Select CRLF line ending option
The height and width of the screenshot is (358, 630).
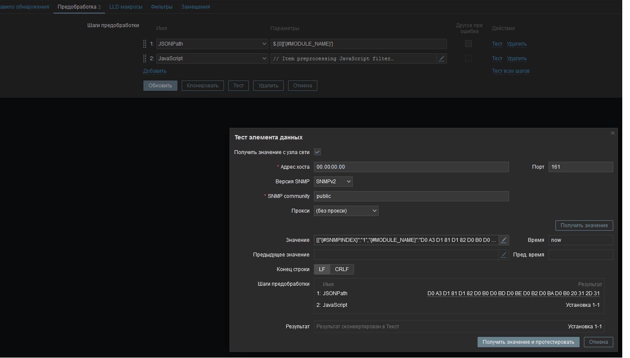[x=341, y=269]
